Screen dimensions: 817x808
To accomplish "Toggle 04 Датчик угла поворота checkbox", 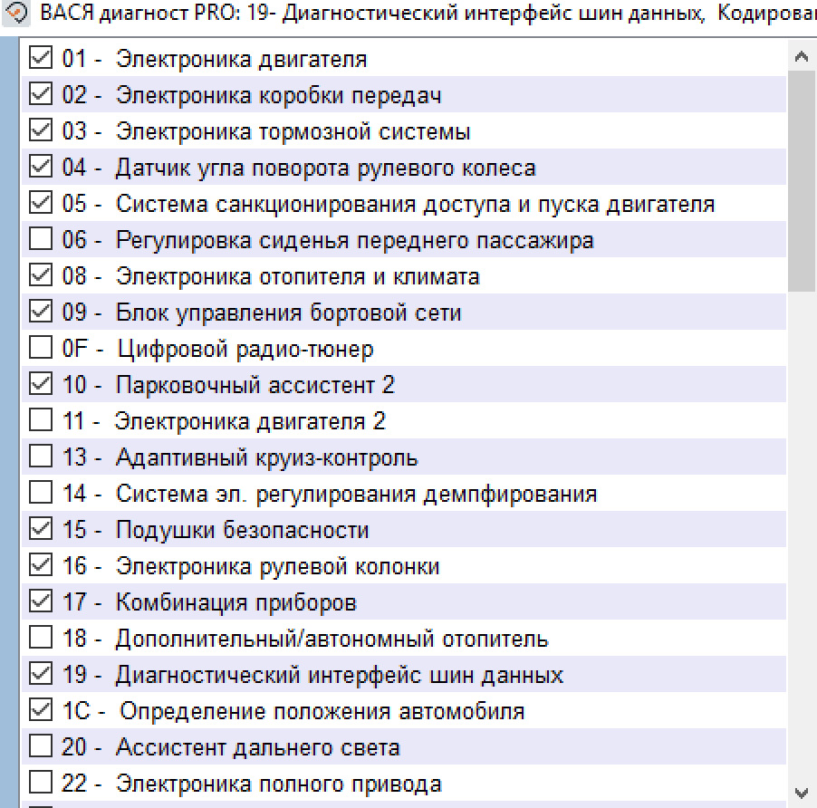I will [x=41, y=167].
